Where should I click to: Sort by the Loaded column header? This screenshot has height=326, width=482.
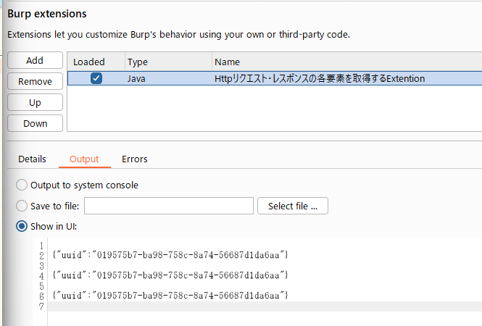point(96,62)
